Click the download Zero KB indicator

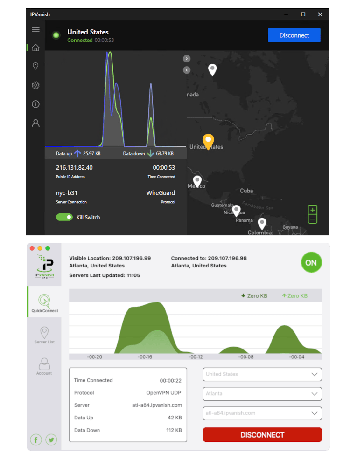click(x=254, y=296)
